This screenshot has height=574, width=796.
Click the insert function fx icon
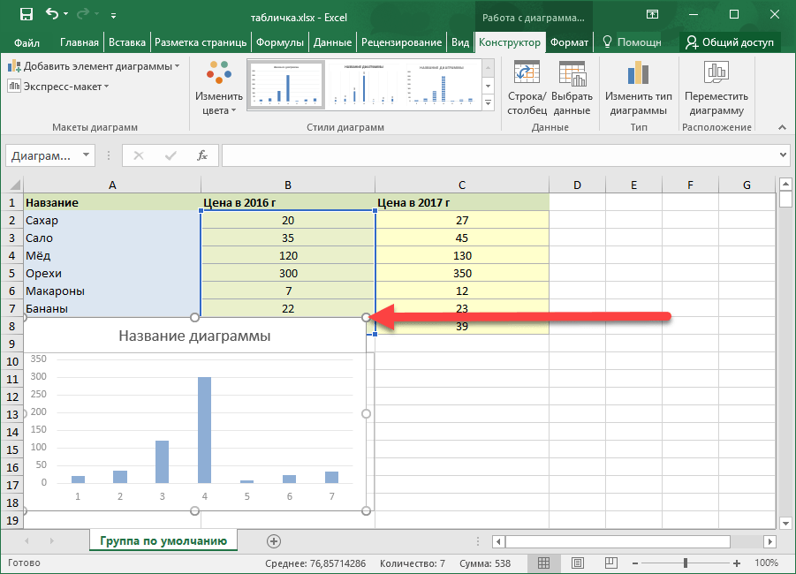click(202, 155)
